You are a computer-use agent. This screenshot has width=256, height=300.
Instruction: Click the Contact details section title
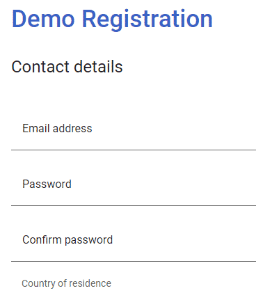[67, 67]
